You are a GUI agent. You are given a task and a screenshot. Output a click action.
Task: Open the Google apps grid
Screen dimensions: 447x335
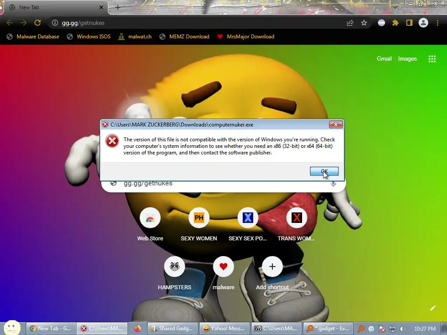432,59
